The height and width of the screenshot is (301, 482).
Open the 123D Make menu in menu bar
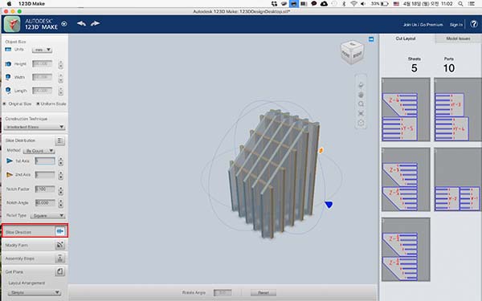pyautogui.click(x=31, y=4)
